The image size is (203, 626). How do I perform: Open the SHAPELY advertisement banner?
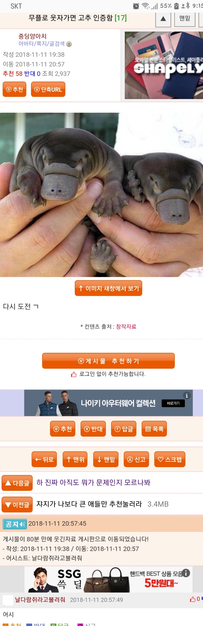tap(164, 65)
